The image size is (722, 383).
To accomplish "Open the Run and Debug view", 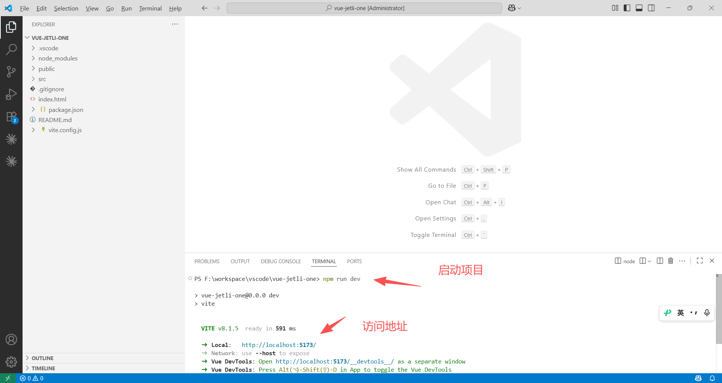I will coord(11,94).
